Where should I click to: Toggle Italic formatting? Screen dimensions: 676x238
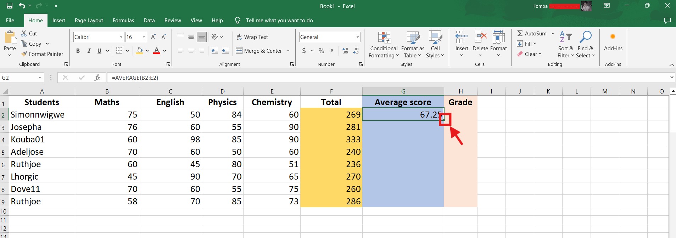89,51
